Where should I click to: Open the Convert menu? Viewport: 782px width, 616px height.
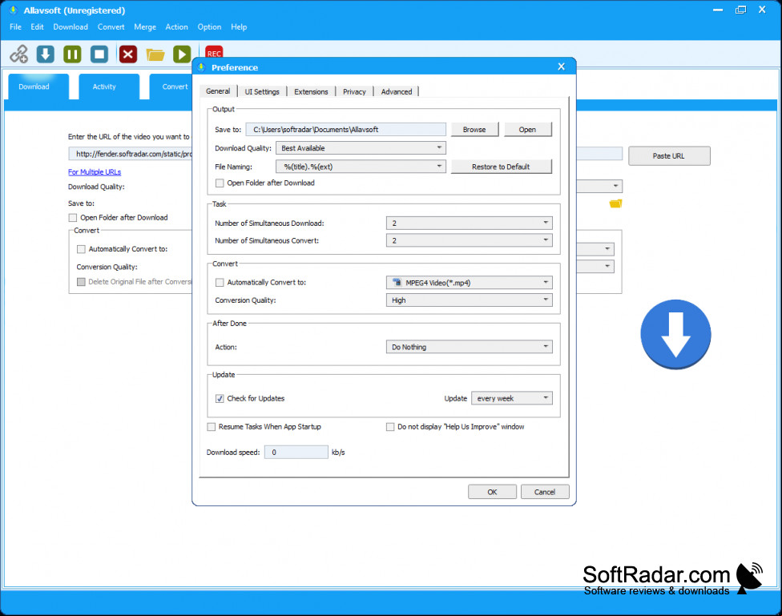[111, 27]
